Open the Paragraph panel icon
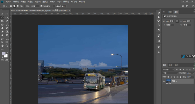195x104 pixels. pos(159,30)
